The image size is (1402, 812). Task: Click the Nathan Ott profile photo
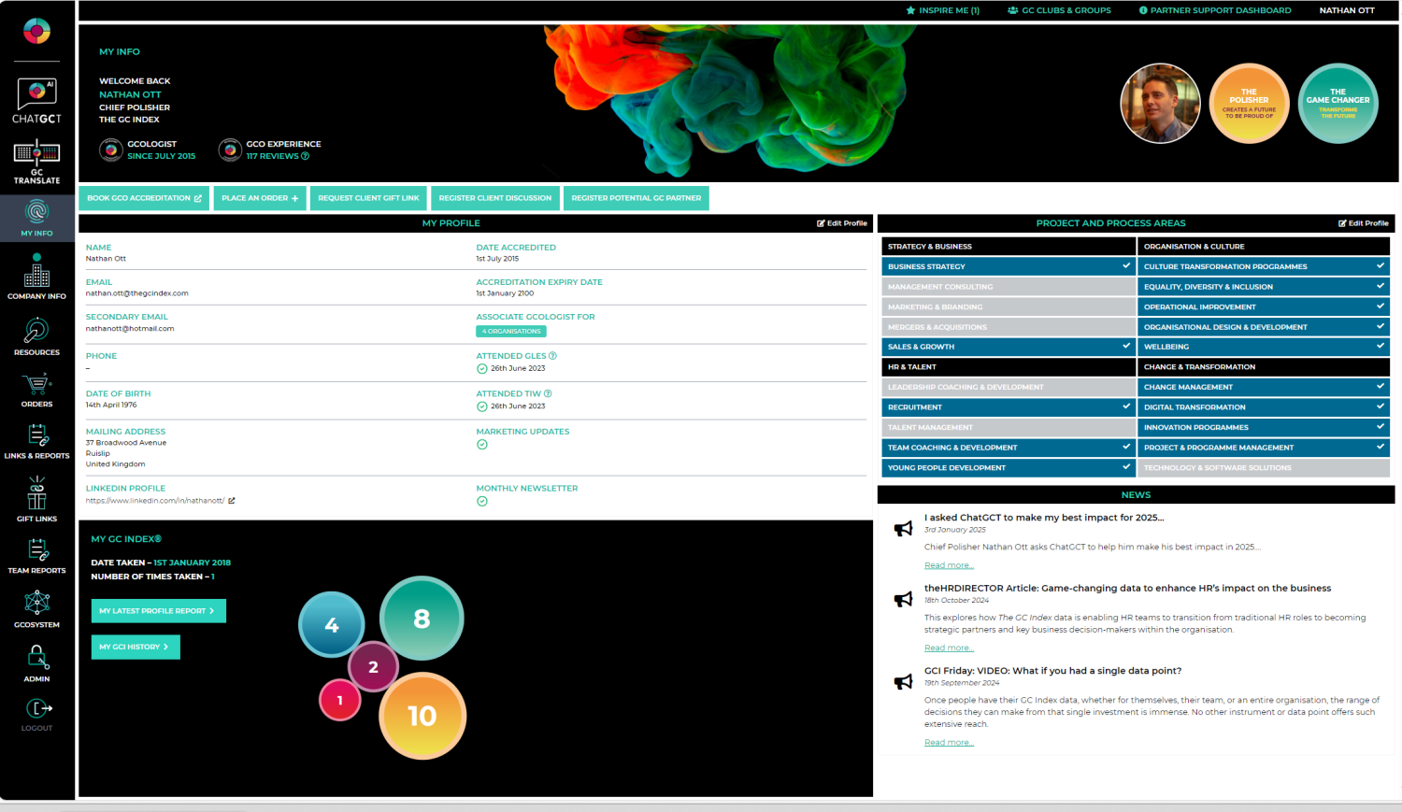pos(1160,104)
